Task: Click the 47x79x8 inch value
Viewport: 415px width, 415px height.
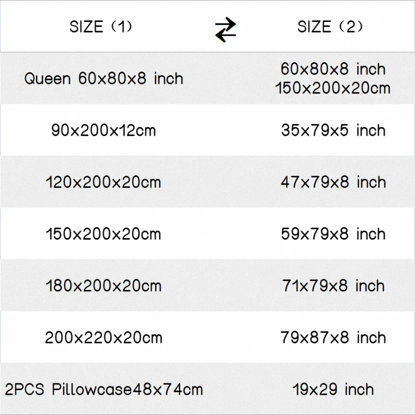Action: tap(333, 182)
